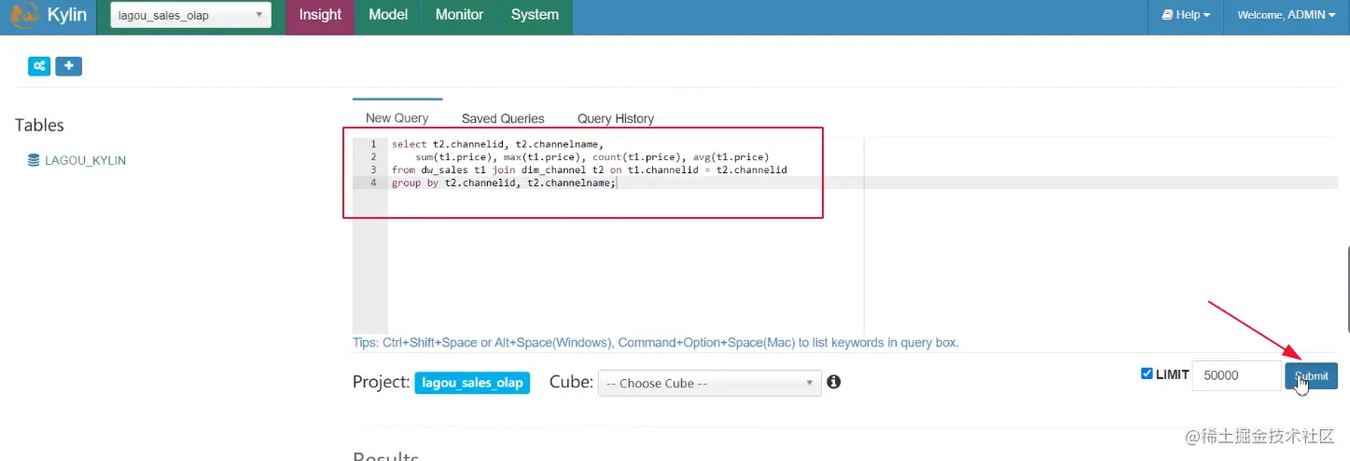Open the Insight menu
Image resolution: width=1350 pixels, height=461 pixels.
[x=320, y=16]
